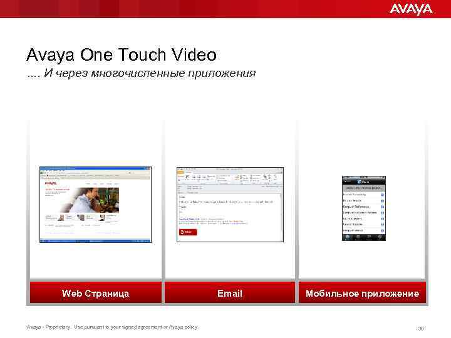This screenshot has width=451, height=338.
Task: Select the 'Мобильное приложение' red label
Action: [362, 293]
